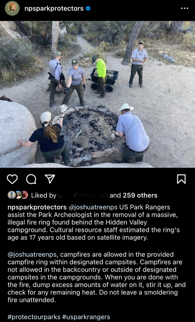This screenshot has width=195, height=322.
Task: Tap the #protectourparks hashtag
Action: tap(34, 317)
